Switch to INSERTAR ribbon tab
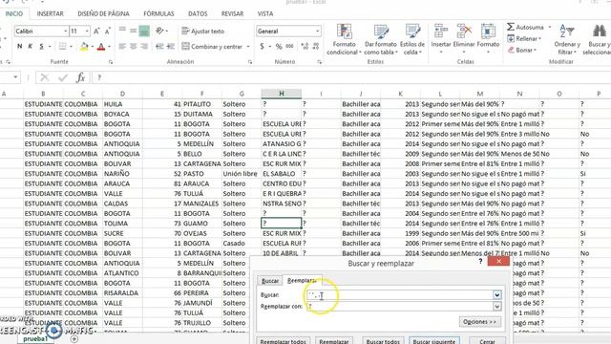The image size is (611, 344). 50,13
